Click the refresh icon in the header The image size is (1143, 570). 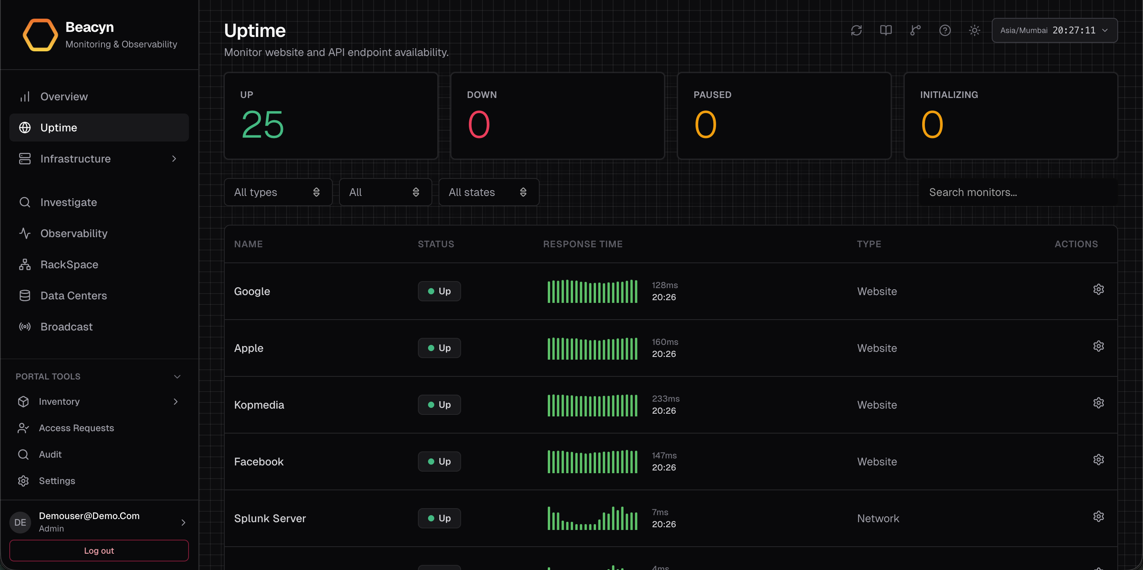(x=856, y=30)
